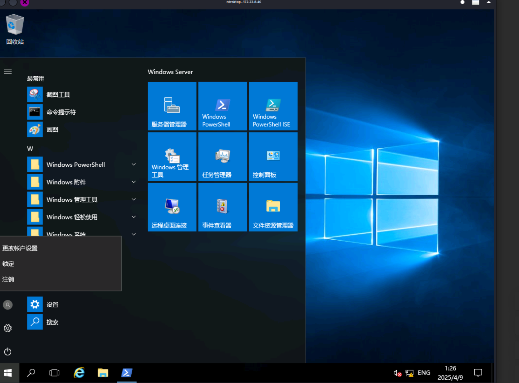Open the 文件资源管理器 tile
Viewport: 519px width, 383px height.
click(x=273, y=207)
